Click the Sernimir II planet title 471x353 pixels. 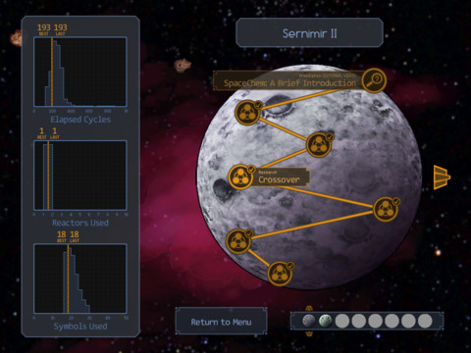(x=309, y=33)
